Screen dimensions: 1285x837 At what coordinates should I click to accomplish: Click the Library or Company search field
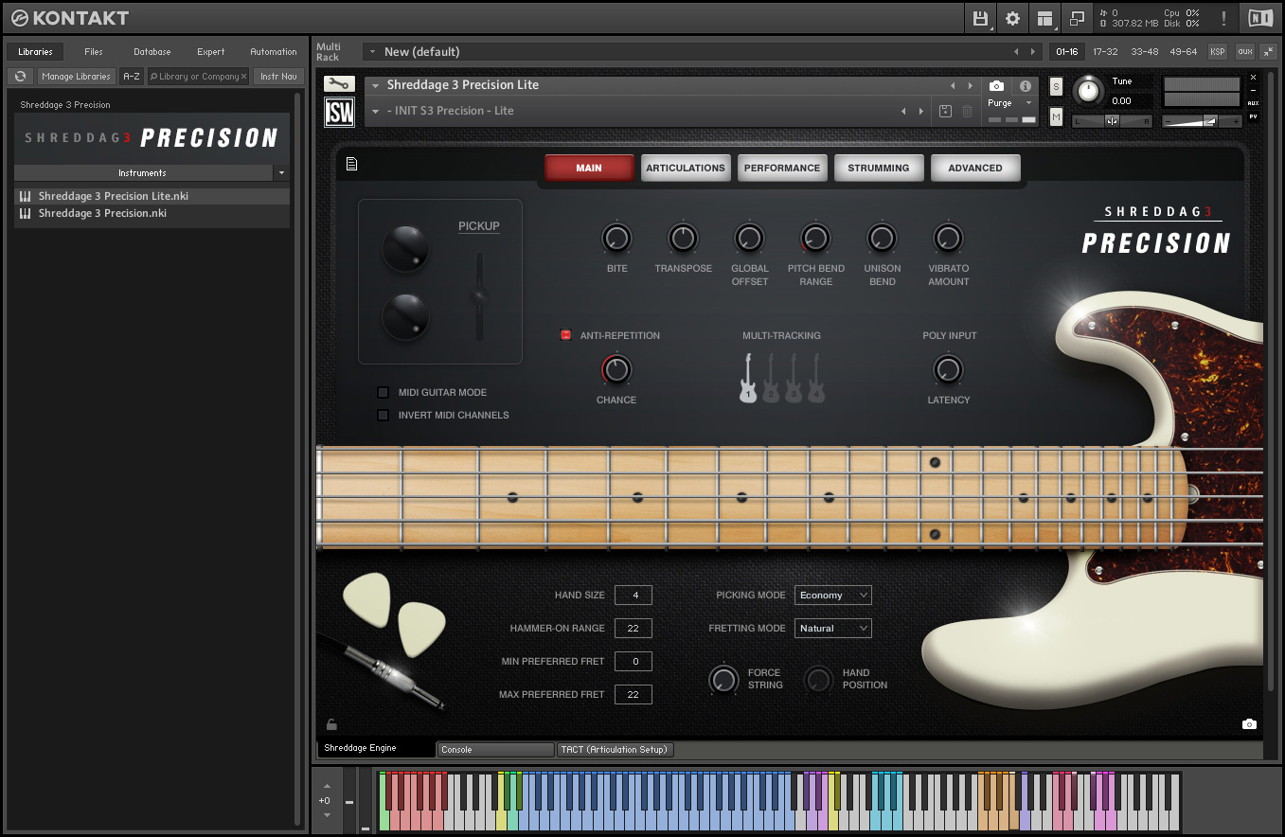(199, 77)
